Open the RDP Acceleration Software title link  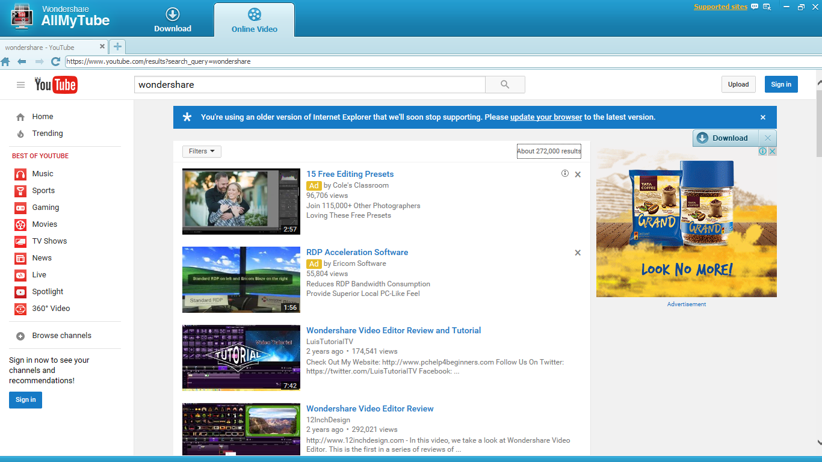click(x=357, y=252)
